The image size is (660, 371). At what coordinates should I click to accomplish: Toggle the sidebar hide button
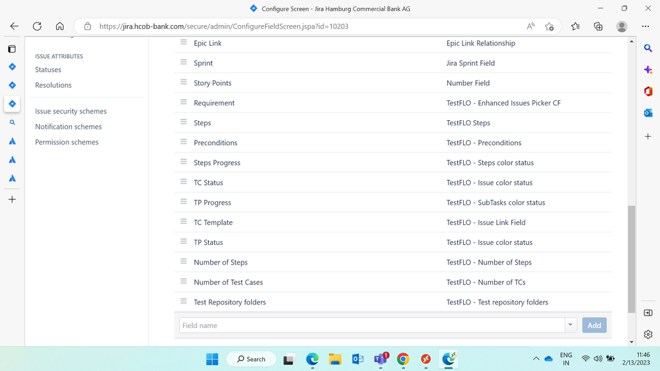(x=648, y=313)
